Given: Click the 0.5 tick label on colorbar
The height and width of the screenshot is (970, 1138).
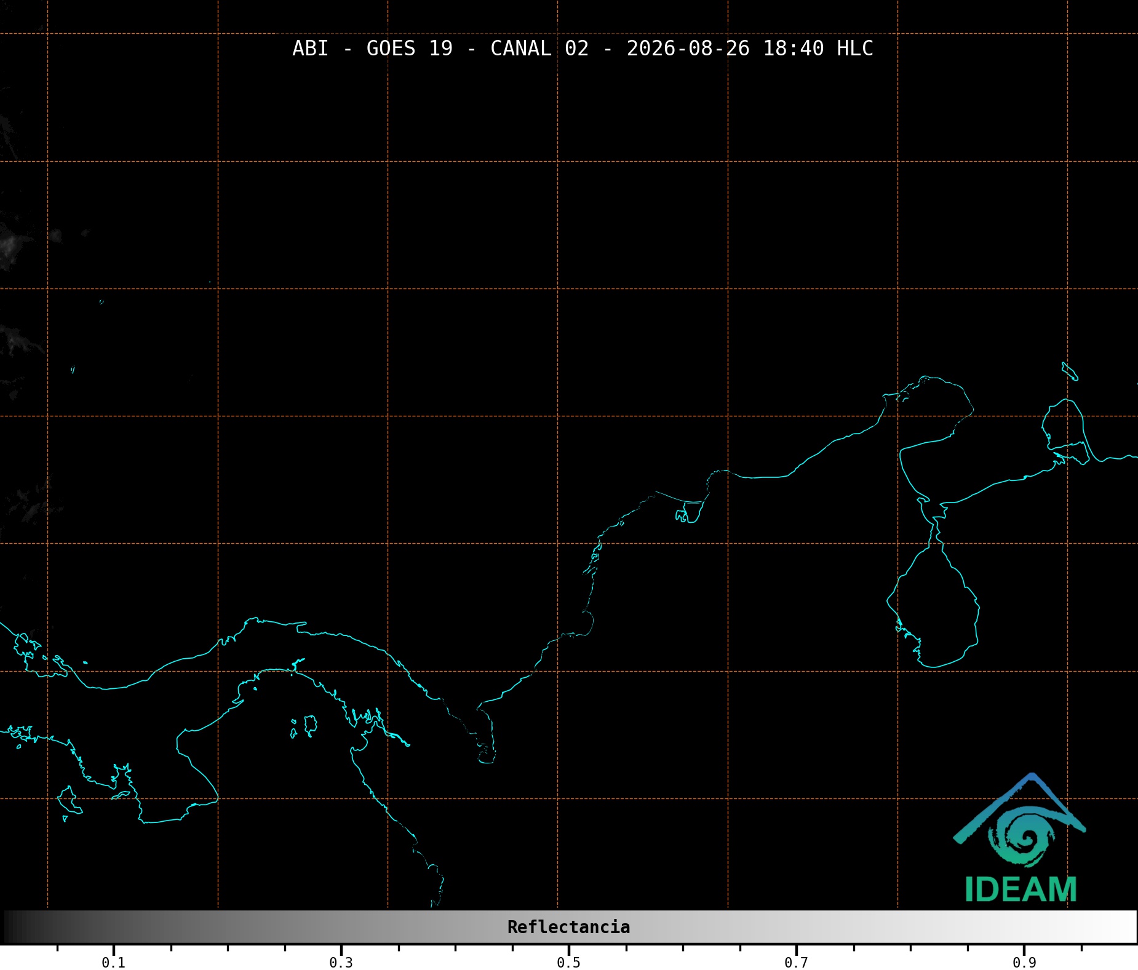Looking at the screenshot, I should [x=568, y=962].
